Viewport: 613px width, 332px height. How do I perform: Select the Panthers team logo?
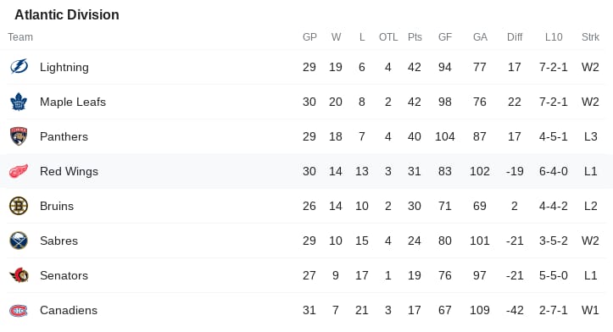[x=19, y=136]
